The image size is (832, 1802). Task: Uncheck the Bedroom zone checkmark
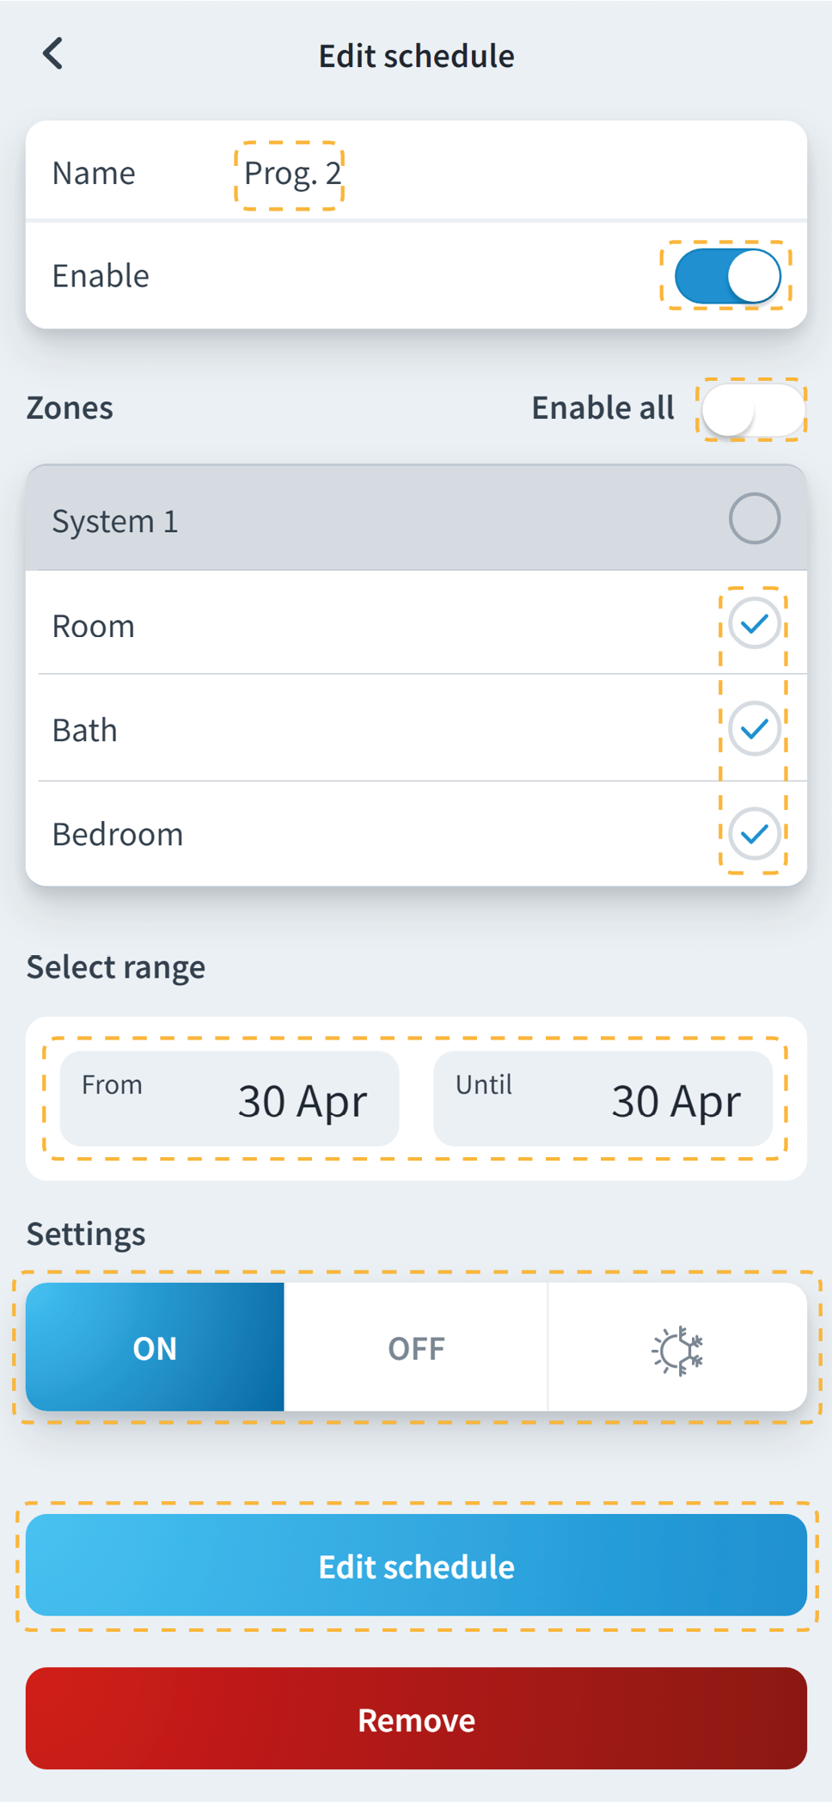point(754,833)
